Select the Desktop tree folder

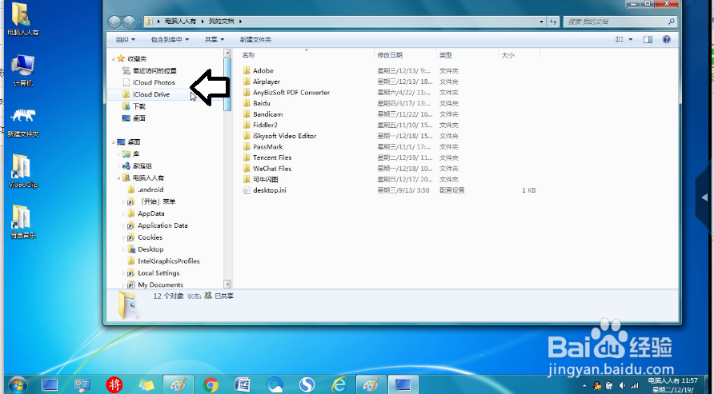click(150, 249)
